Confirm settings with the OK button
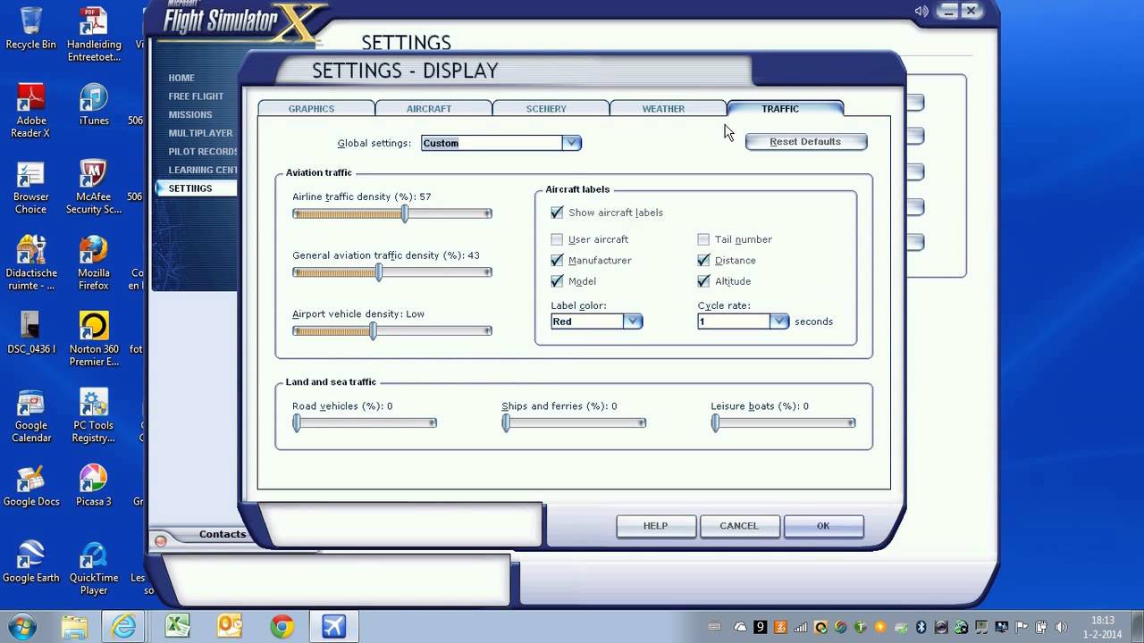1144x643 pixels. [x=823, y=526]
